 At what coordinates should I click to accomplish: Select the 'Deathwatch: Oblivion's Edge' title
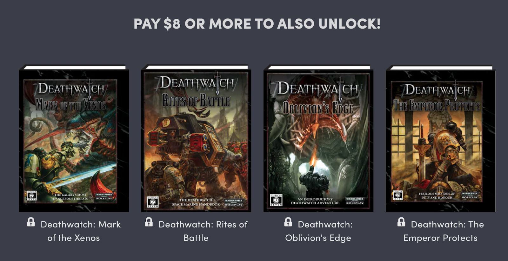click(318, 231)
